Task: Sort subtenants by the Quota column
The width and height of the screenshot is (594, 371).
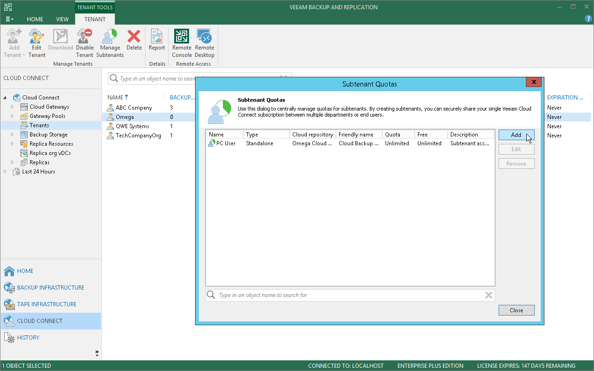Action: click(x=398, y=135)
